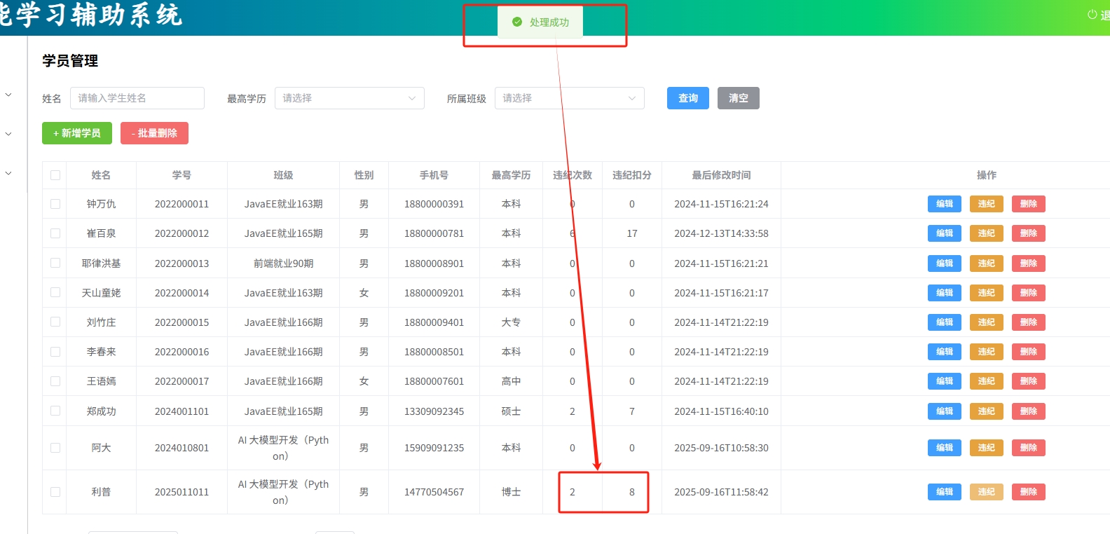Check the row for 王语嫣

(55, 381)
